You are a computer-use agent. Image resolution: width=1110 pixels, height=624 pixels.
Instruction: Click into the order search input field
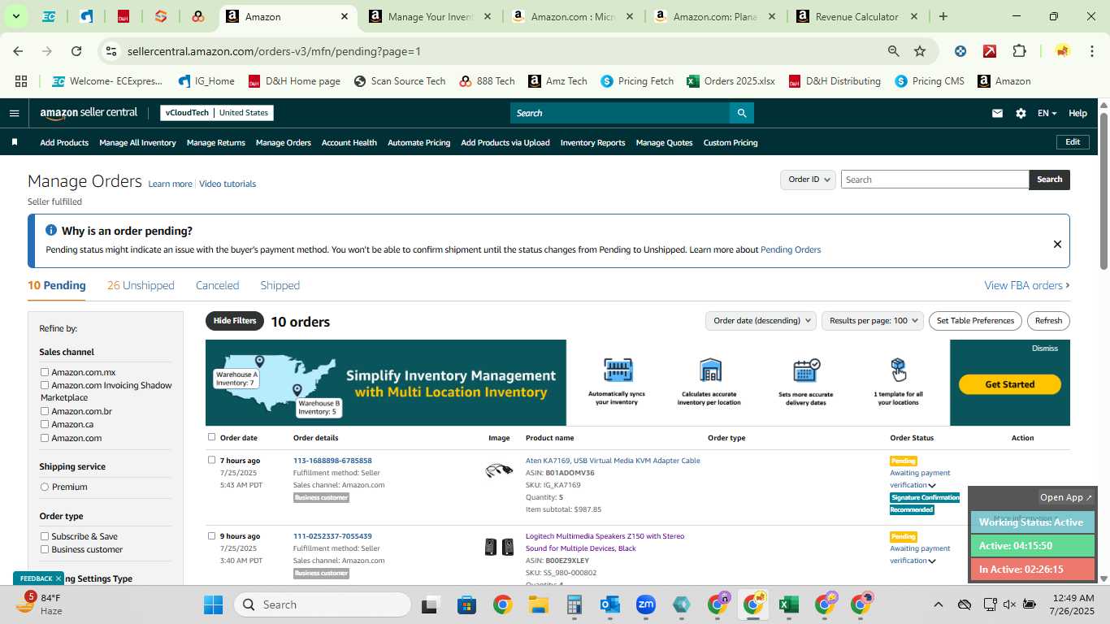click(x=934, y=180)
